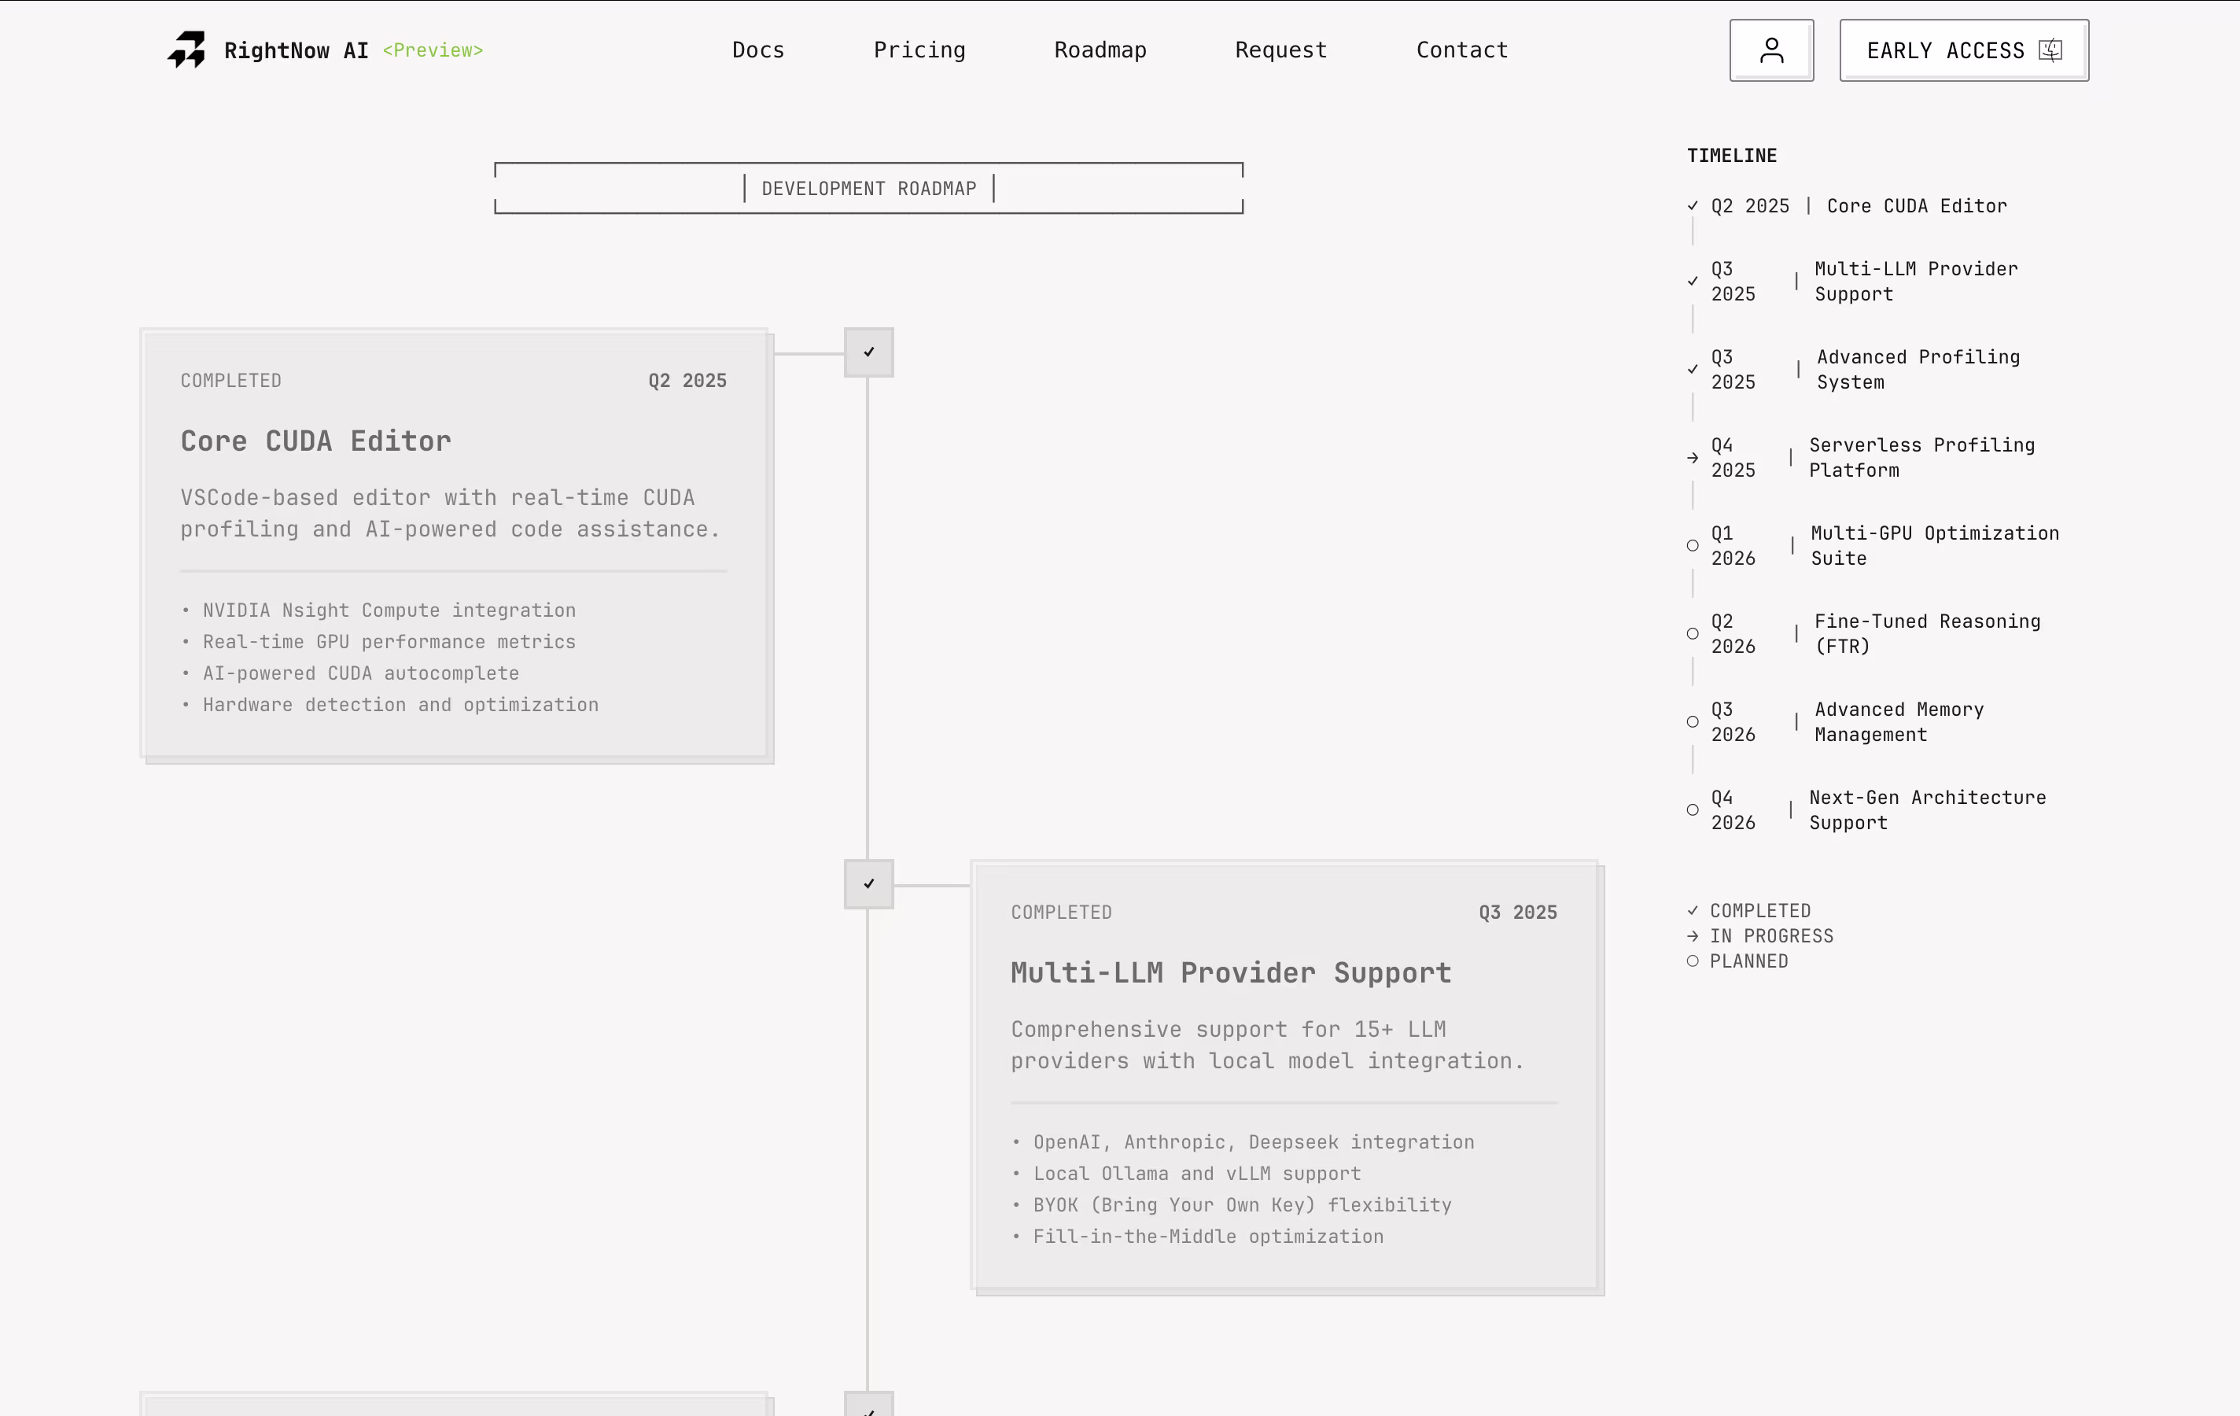Click the Core CUDA Editor card title

pyautogui.click(x=316, y=441)
